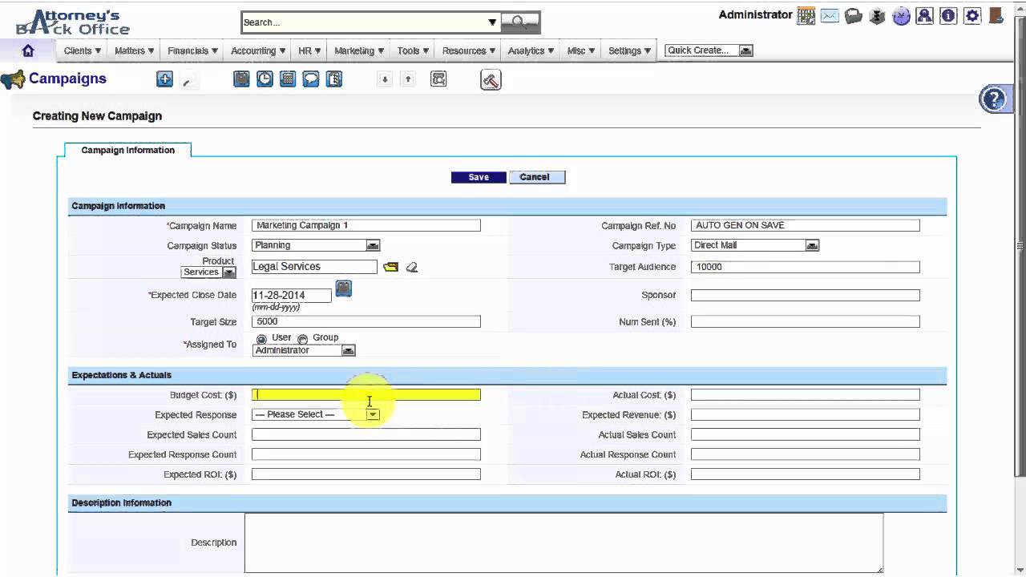Screen dimensions: 1026x577
Task: Click the plus (add) icon beside Campaigns
Action: pyautogui.click(x=164, y=79)
